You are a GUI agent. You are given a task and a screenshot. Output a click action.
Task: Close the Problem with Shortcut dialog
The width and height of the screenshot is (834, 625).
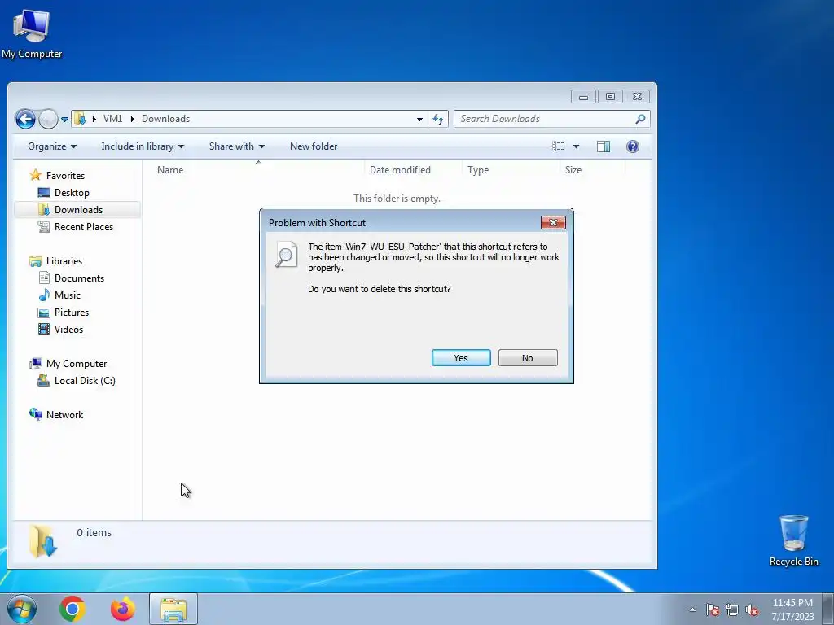coord(553,223)
